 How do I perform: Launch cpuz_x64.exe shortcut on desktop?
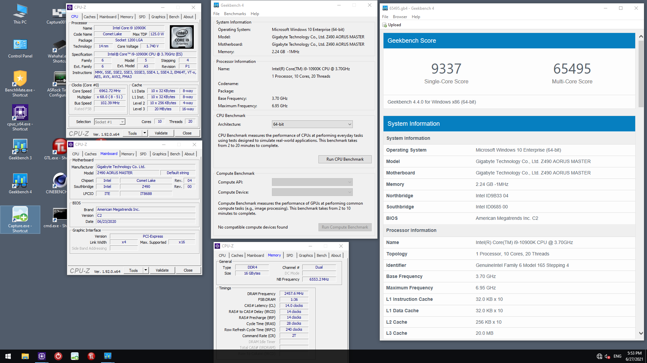click(x=20, y=118)
